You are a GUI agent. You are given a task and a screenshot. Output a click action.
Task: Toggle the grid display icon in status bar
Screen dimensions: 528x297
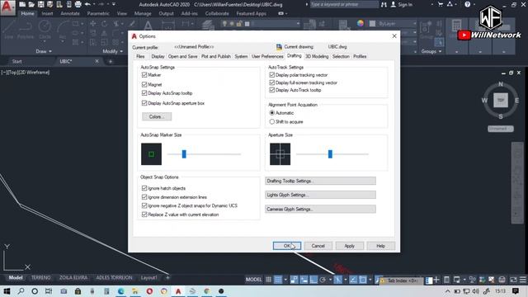pos(268,280)
